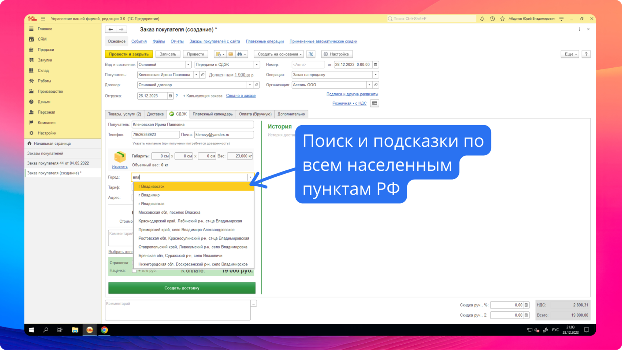Click the notifications bell icon
The image size is (622, 350).
point(482,19)
